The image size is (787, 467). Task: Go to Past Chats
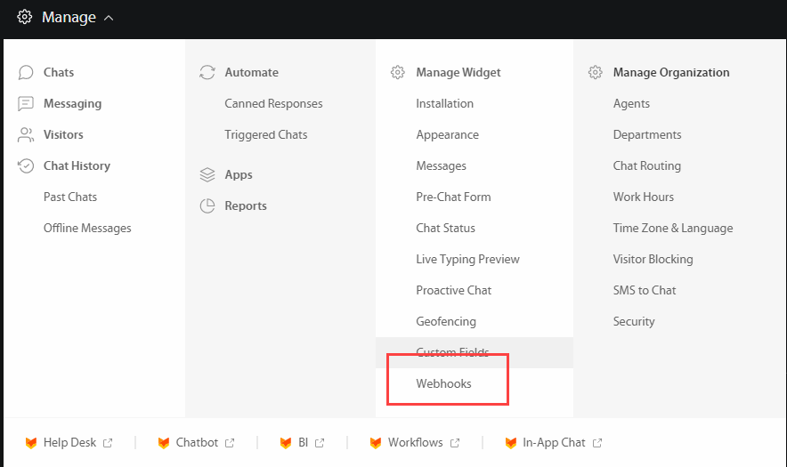pos(70,197)
